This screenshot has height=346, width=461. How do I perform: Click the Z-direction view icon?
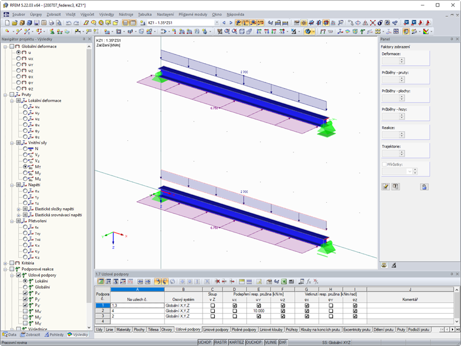[274, 32]
